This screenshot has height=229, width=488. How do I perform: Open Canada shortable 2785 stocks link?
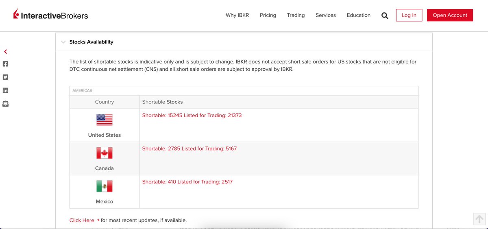click(190, 148)
